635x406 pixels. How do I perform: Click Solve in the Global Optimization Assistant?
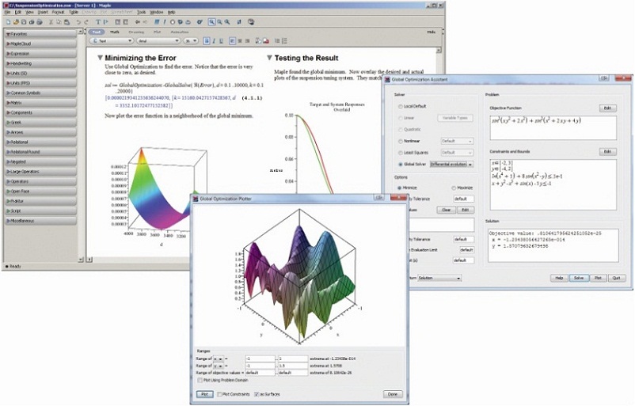click(579, 278)
